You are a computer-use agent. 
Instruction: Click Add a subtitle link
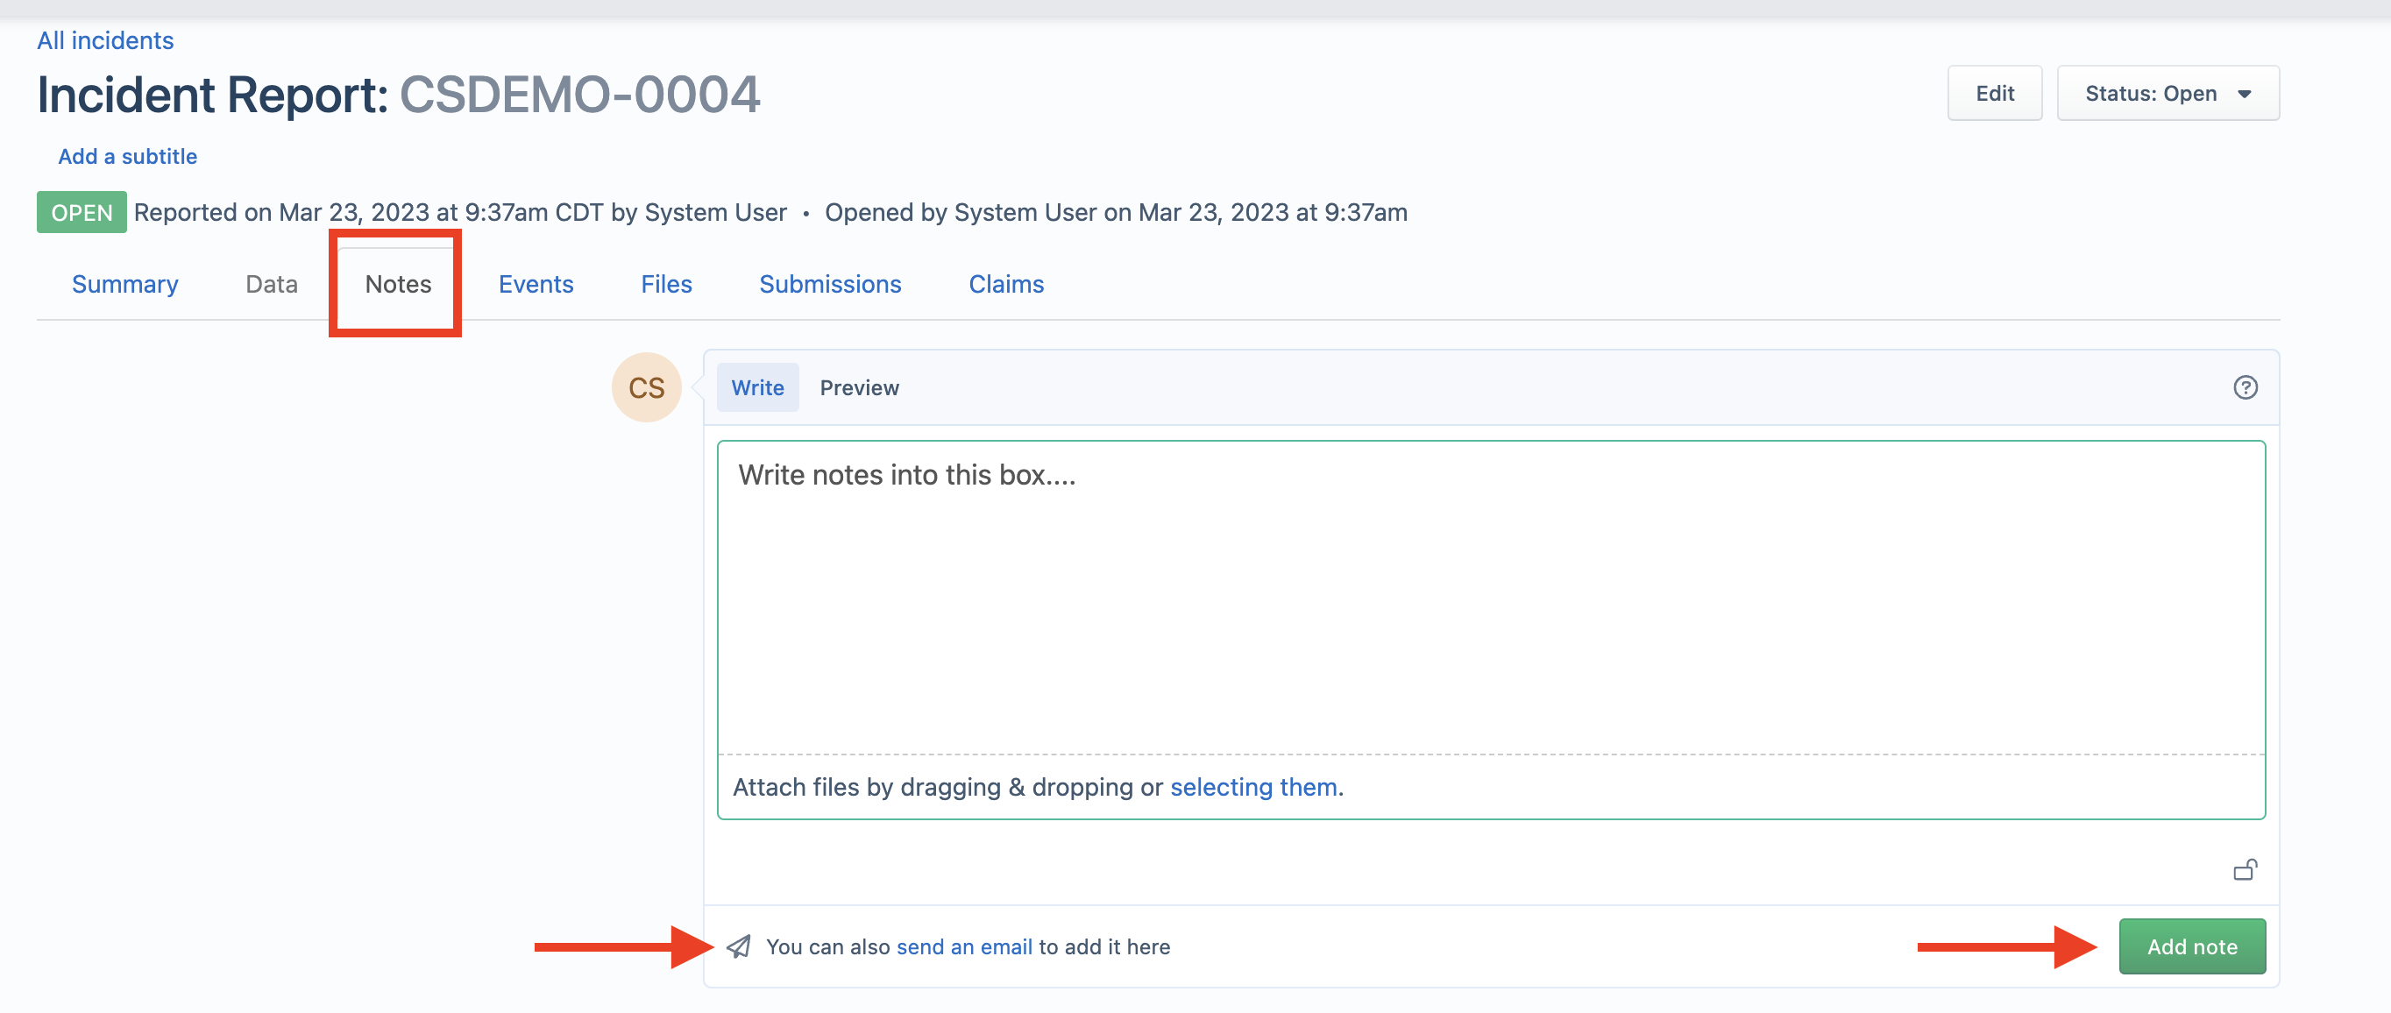[127, 156]
